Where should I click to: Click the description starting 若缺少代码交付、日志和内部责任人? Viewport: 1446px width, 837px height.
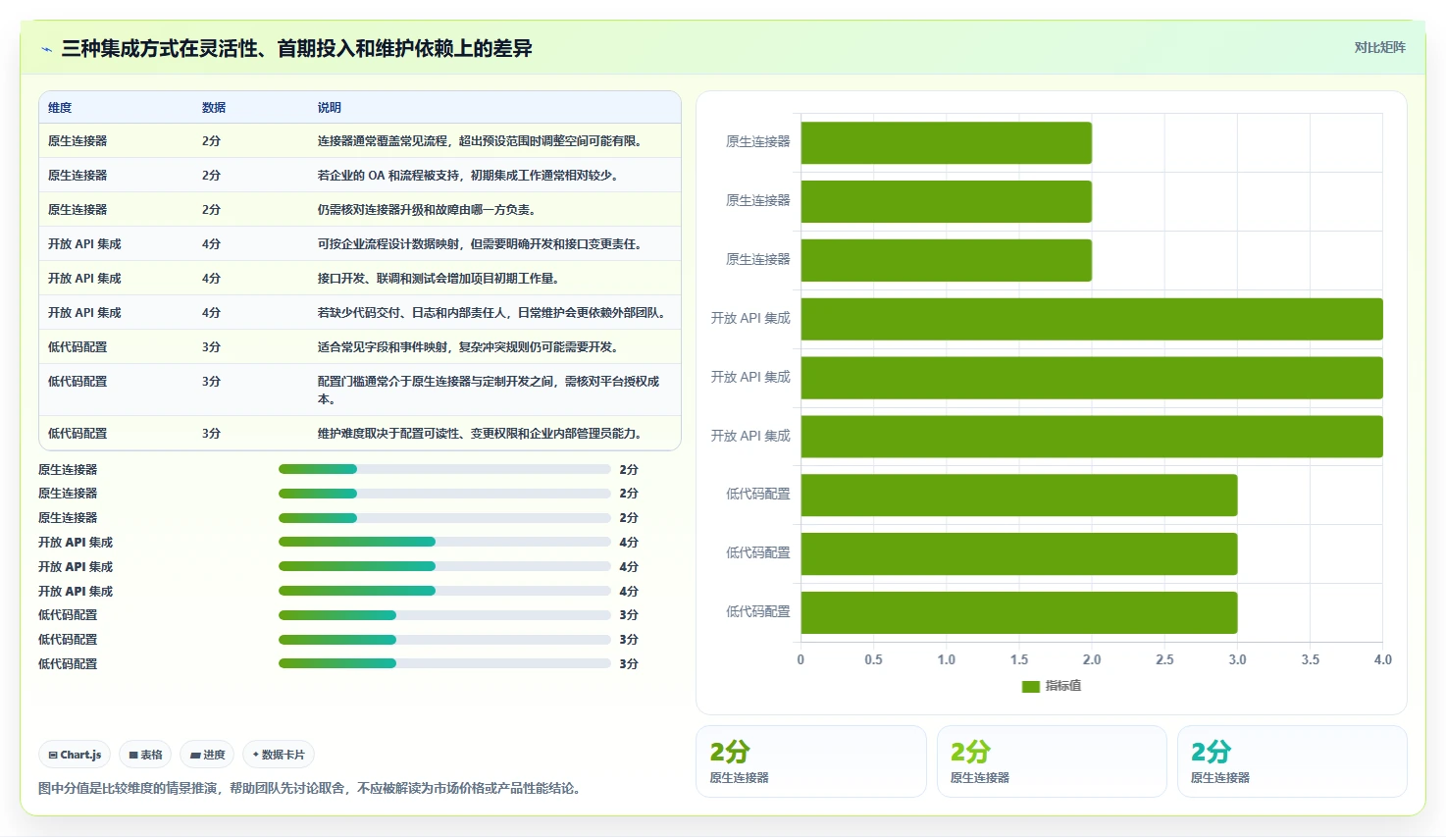pyautogui.click(x=493, y=313)
